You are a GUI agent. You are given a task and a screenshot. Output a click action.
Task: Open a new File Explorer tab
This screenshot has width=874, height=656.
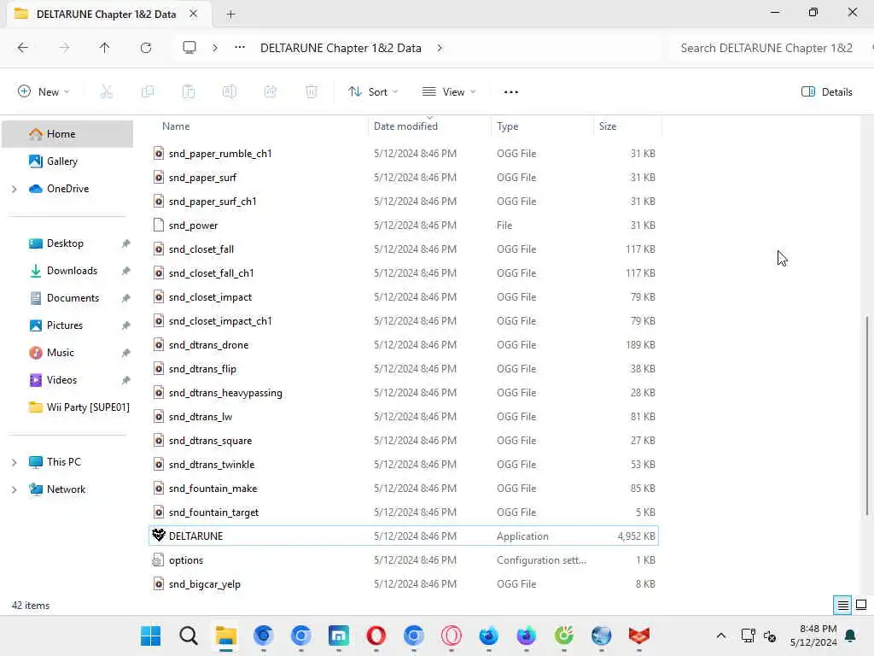230,15
